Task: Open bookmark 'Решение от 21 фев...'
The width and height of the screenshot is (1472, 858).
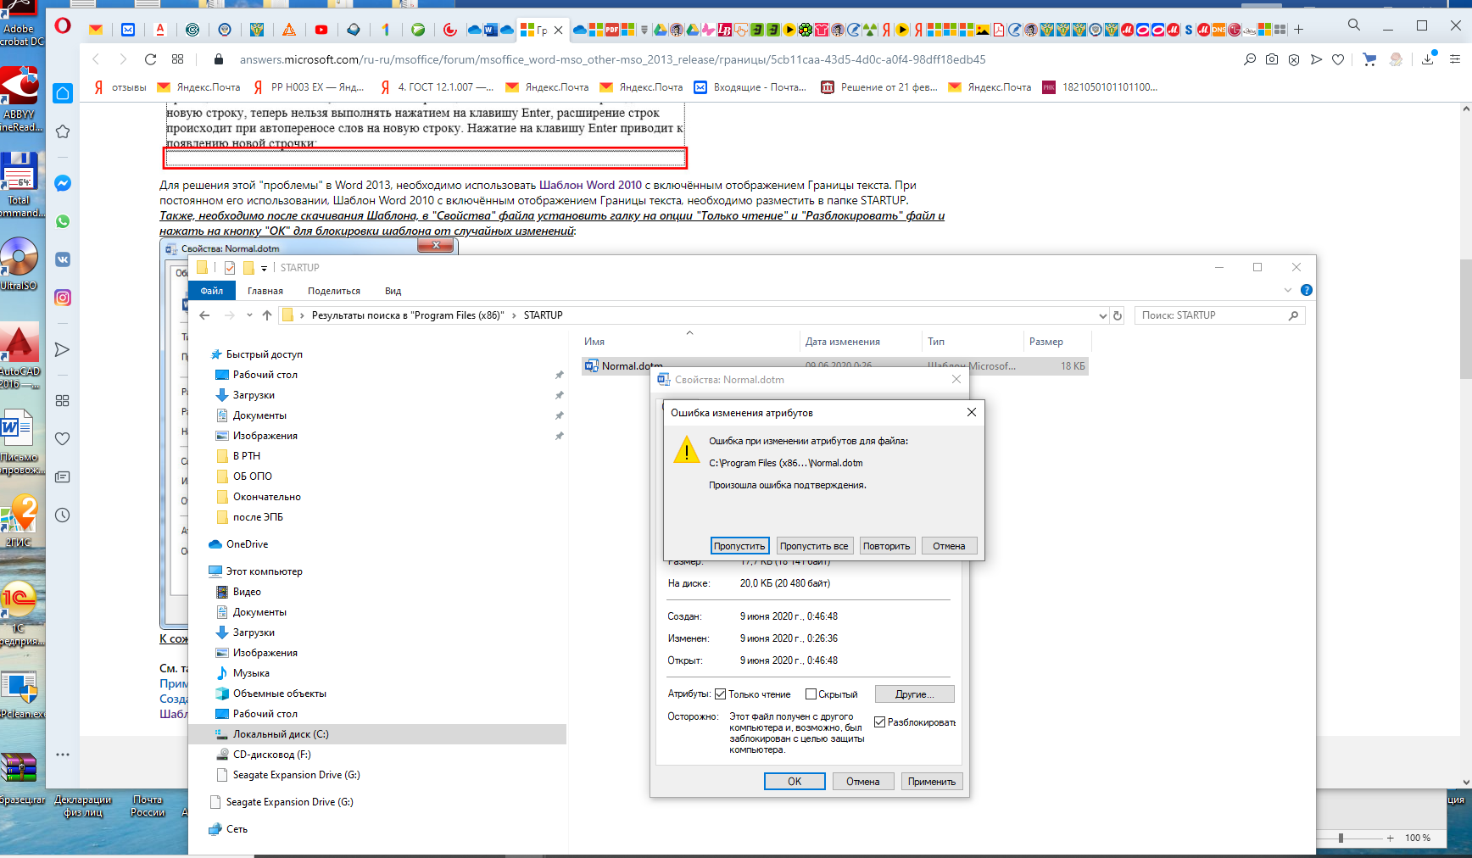Action: pos(879,87)
